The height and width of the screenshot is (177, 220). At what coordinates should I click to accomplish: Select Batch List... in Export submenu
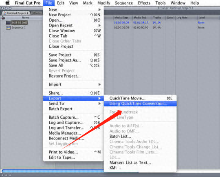[x=140, y=136]
